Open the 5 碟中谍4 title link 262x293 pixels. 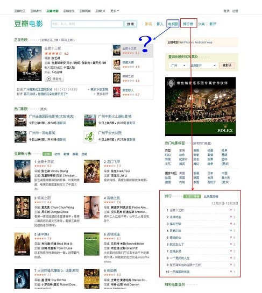click(x=42, y=234)
